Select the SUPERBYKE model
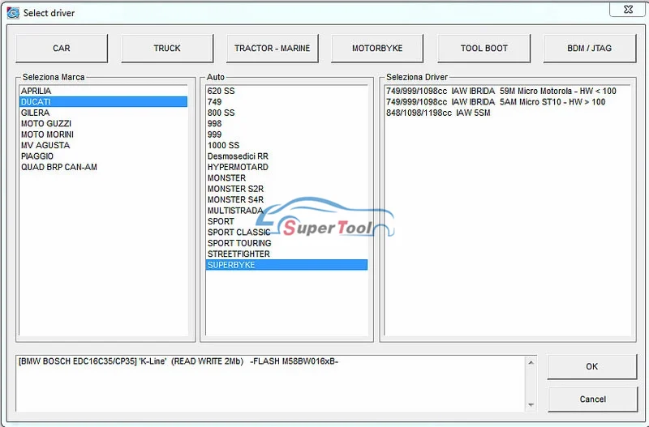This screenshot has height=427, width=649. coord(286,265)
